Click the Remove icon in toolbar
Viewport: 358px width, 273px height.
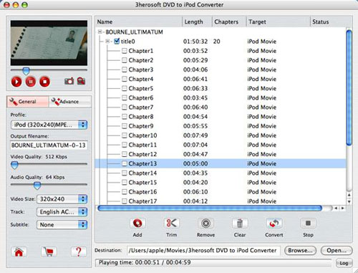[205, 224]
